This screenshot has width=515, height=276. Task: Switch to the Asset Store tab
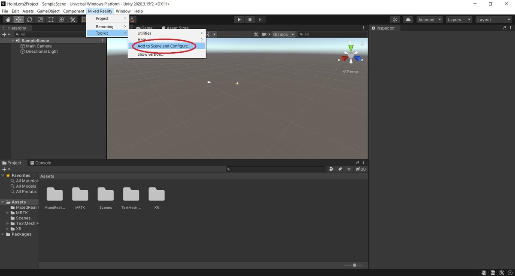[175, 28]
